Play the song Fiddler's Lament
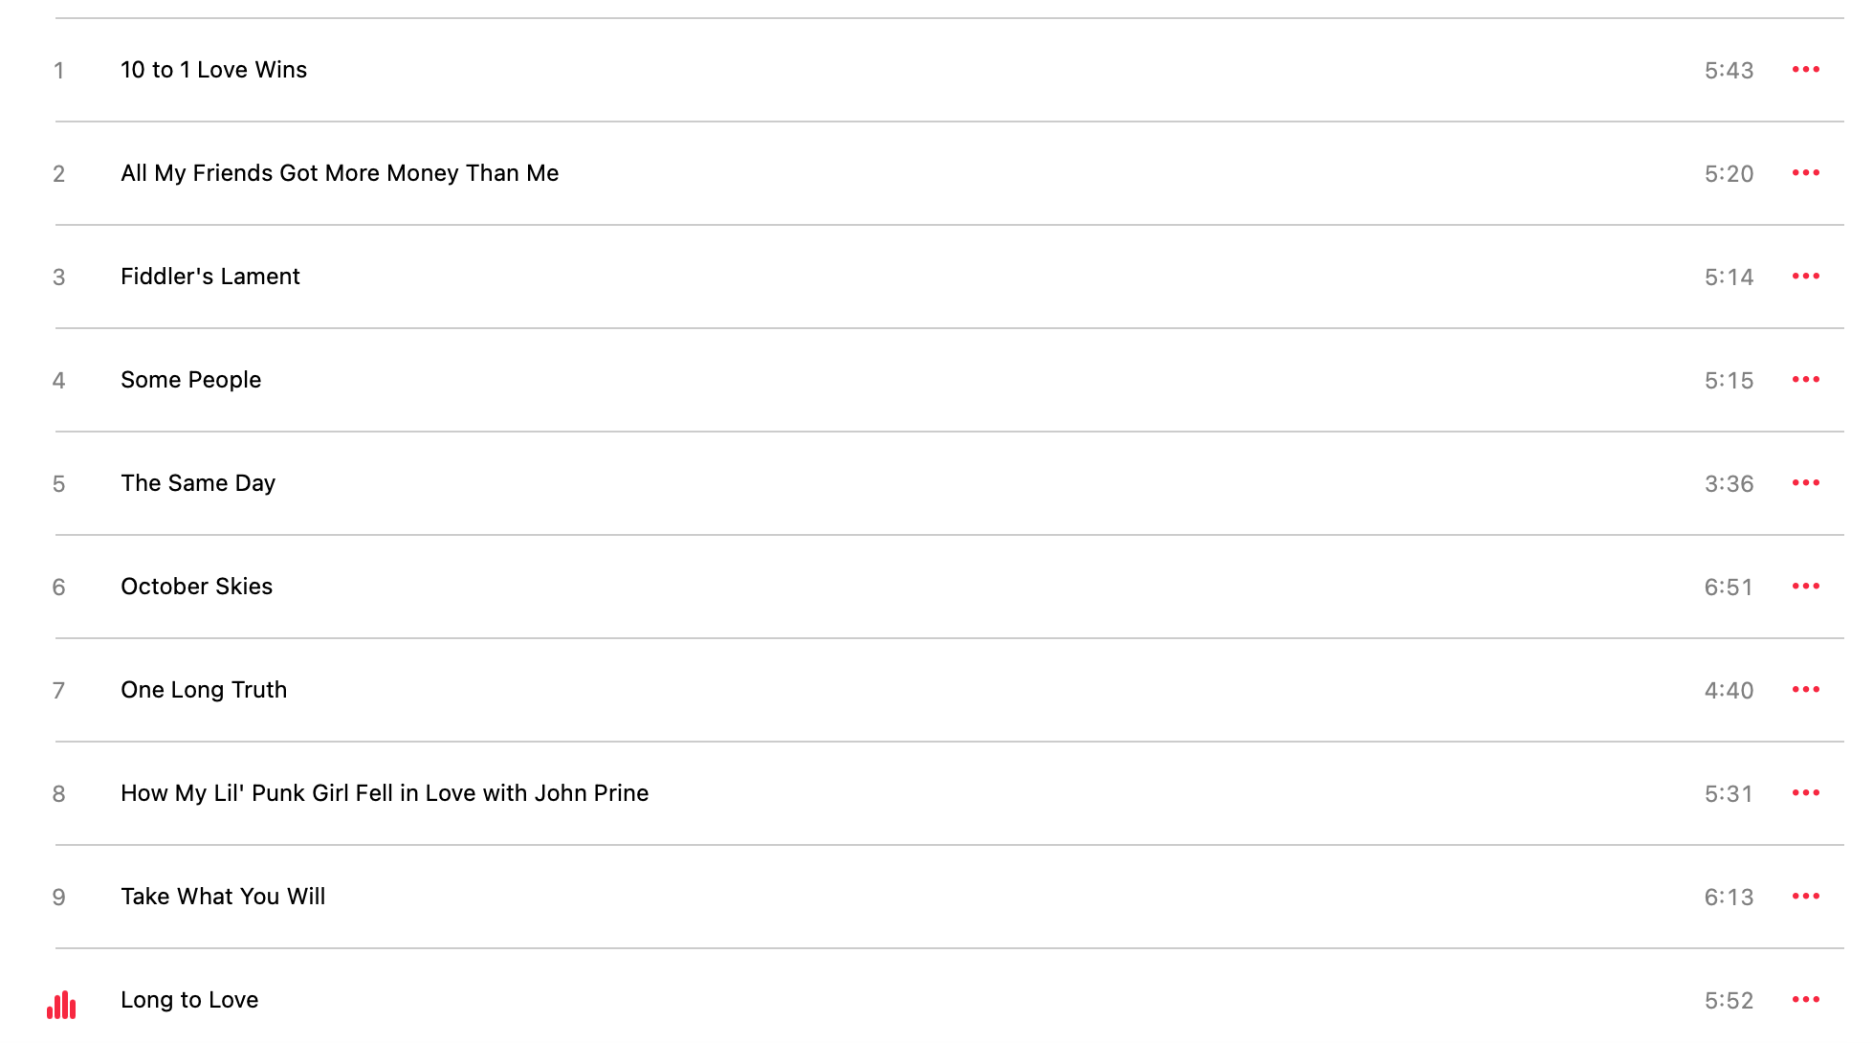 (x=210, y=277)
